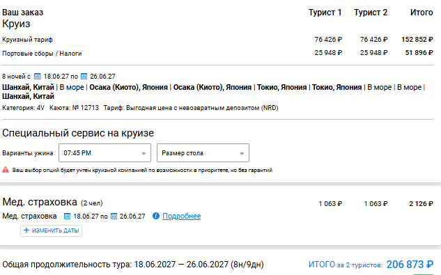Click the grand total 206 873 ₽
441x275 pixels.
[x=410, y=265]
